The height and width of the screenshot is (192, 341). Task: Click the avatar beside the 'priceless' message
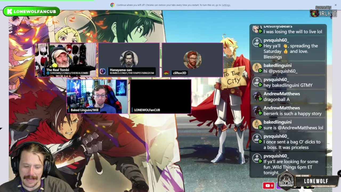tap(257, 139)
